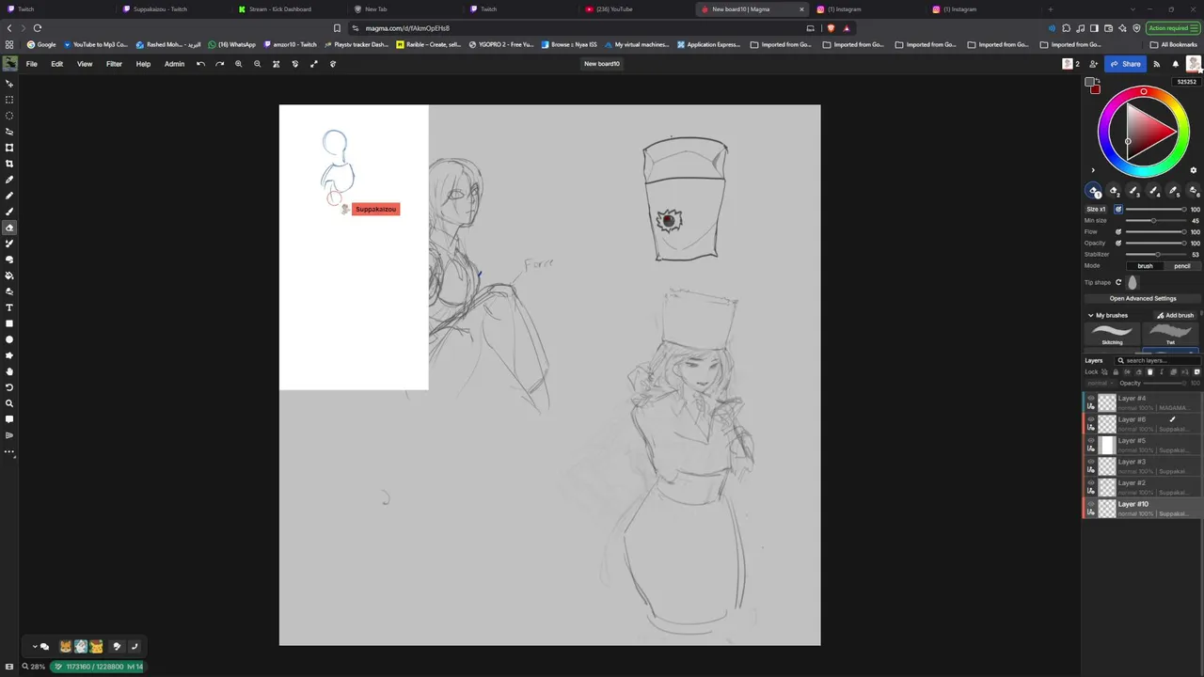Viewport: 1204px width, 677px height.
Task: Click the blue Share button
Action: pos(1125,64)
